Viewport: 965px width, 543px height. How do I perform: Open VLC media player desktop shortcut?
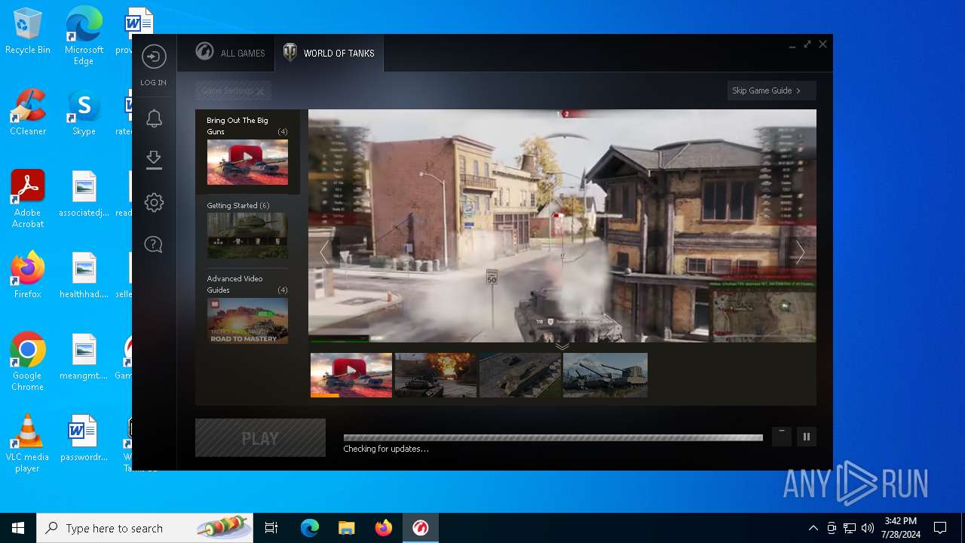[28, 443]
